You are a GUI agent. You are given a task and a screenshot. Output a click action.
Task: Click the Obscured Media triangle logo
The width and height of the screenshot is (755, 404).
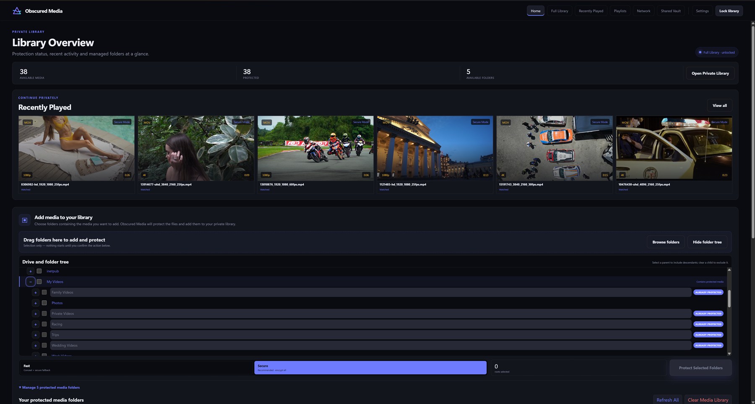click(x=17, y=11)
